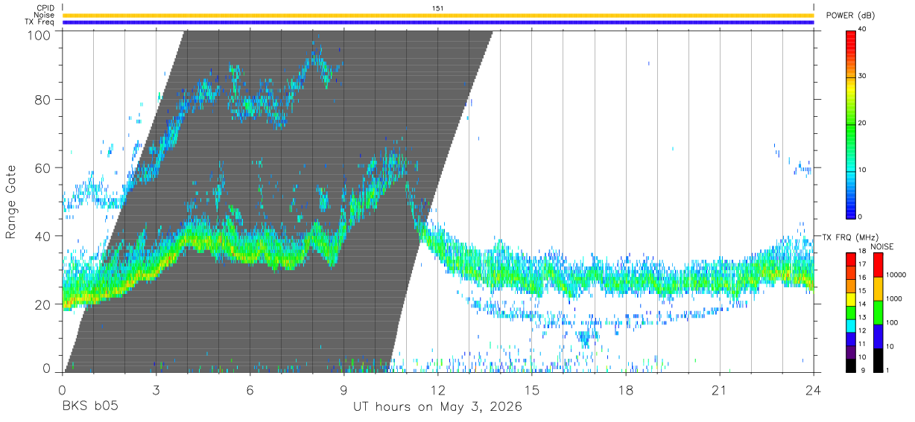
Task: Click the yellow Noise indicator bar
Action: (438, 15)
